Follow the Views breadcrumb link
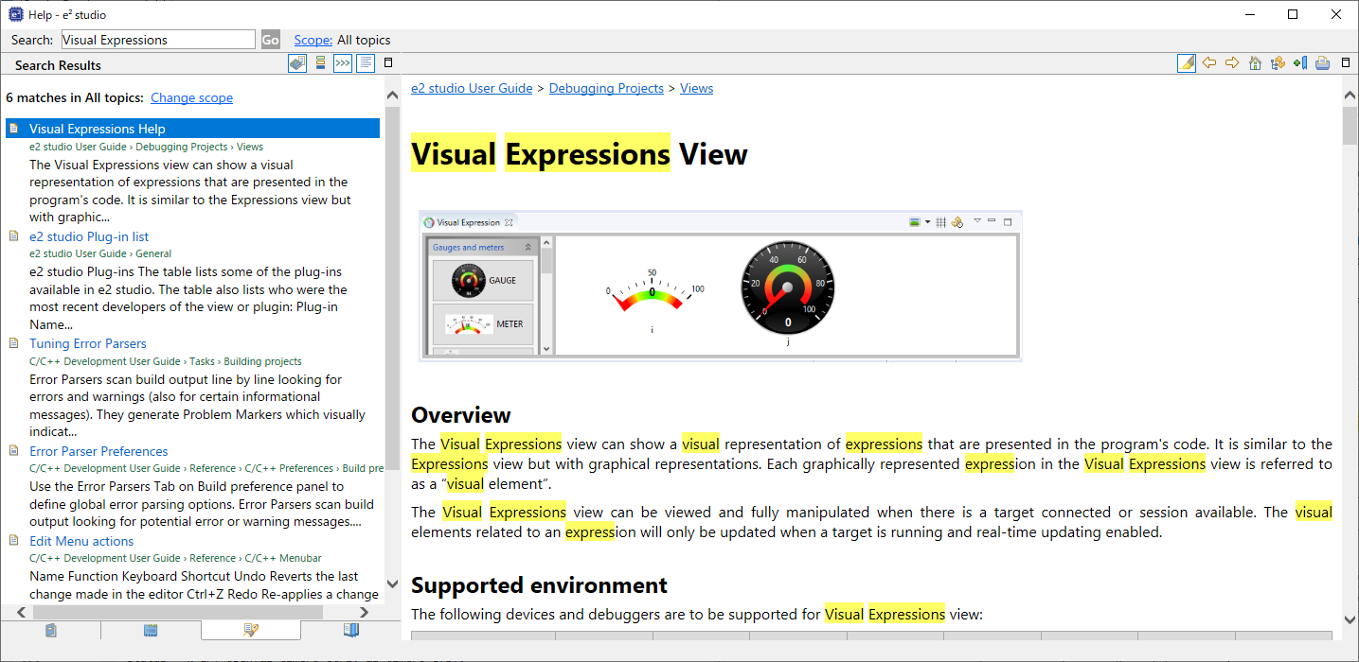This screenshot has width=1359, height=662. click(696, 88)
